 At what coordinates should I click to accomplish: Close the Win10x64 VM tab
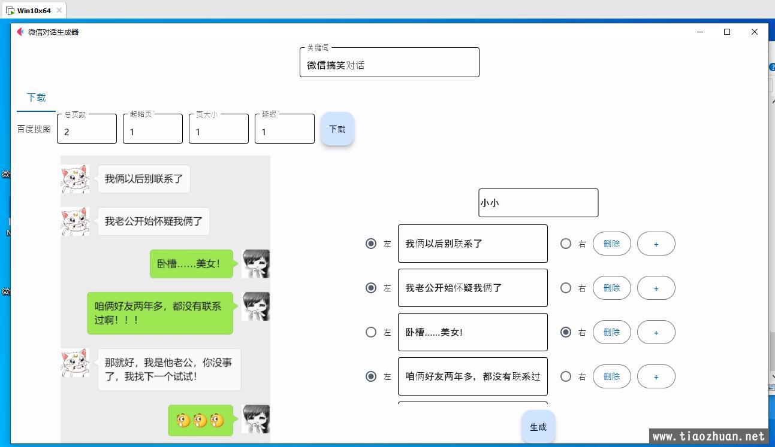click(x=59, y=11)
